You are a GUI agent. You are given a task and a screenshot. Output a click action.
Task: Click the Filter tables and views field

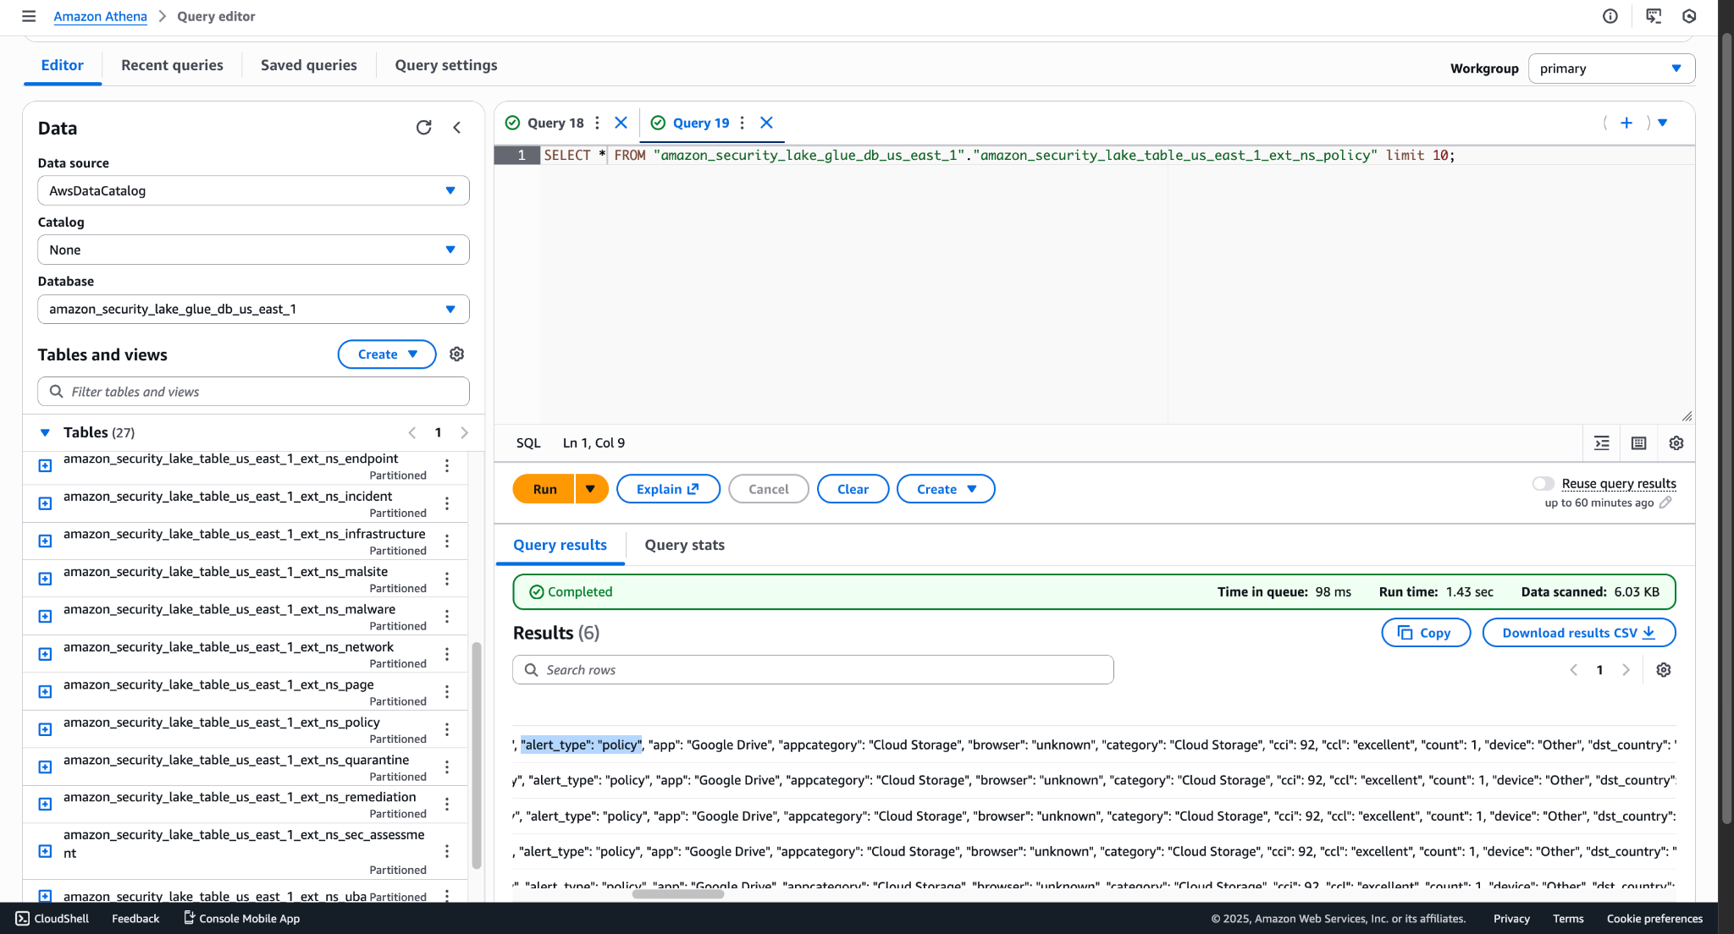point(253,392)
